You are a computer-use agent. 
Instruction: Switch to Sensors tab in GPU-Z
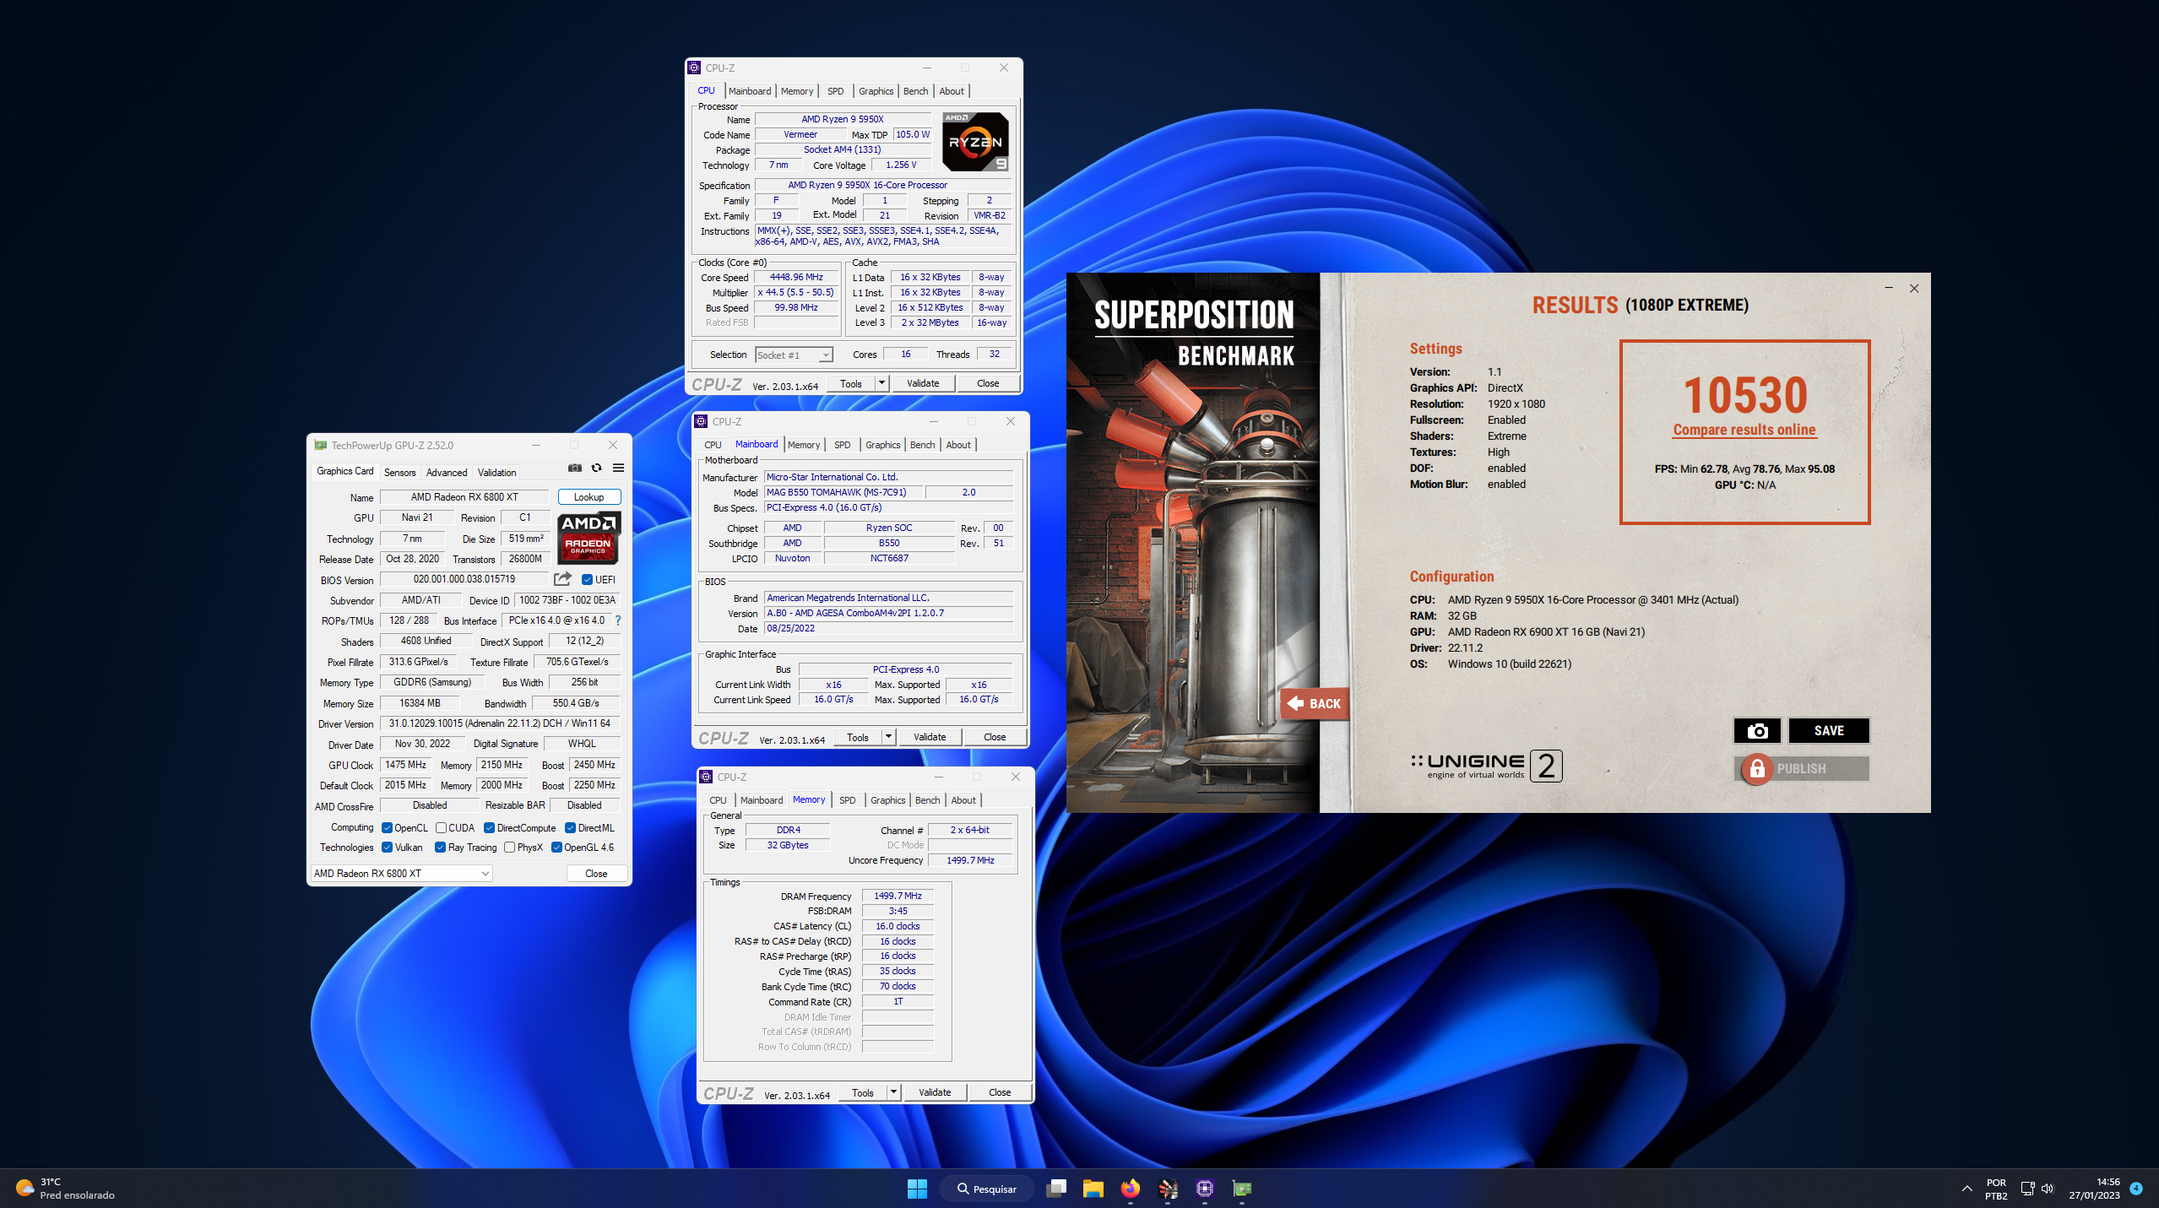[399, 472]
